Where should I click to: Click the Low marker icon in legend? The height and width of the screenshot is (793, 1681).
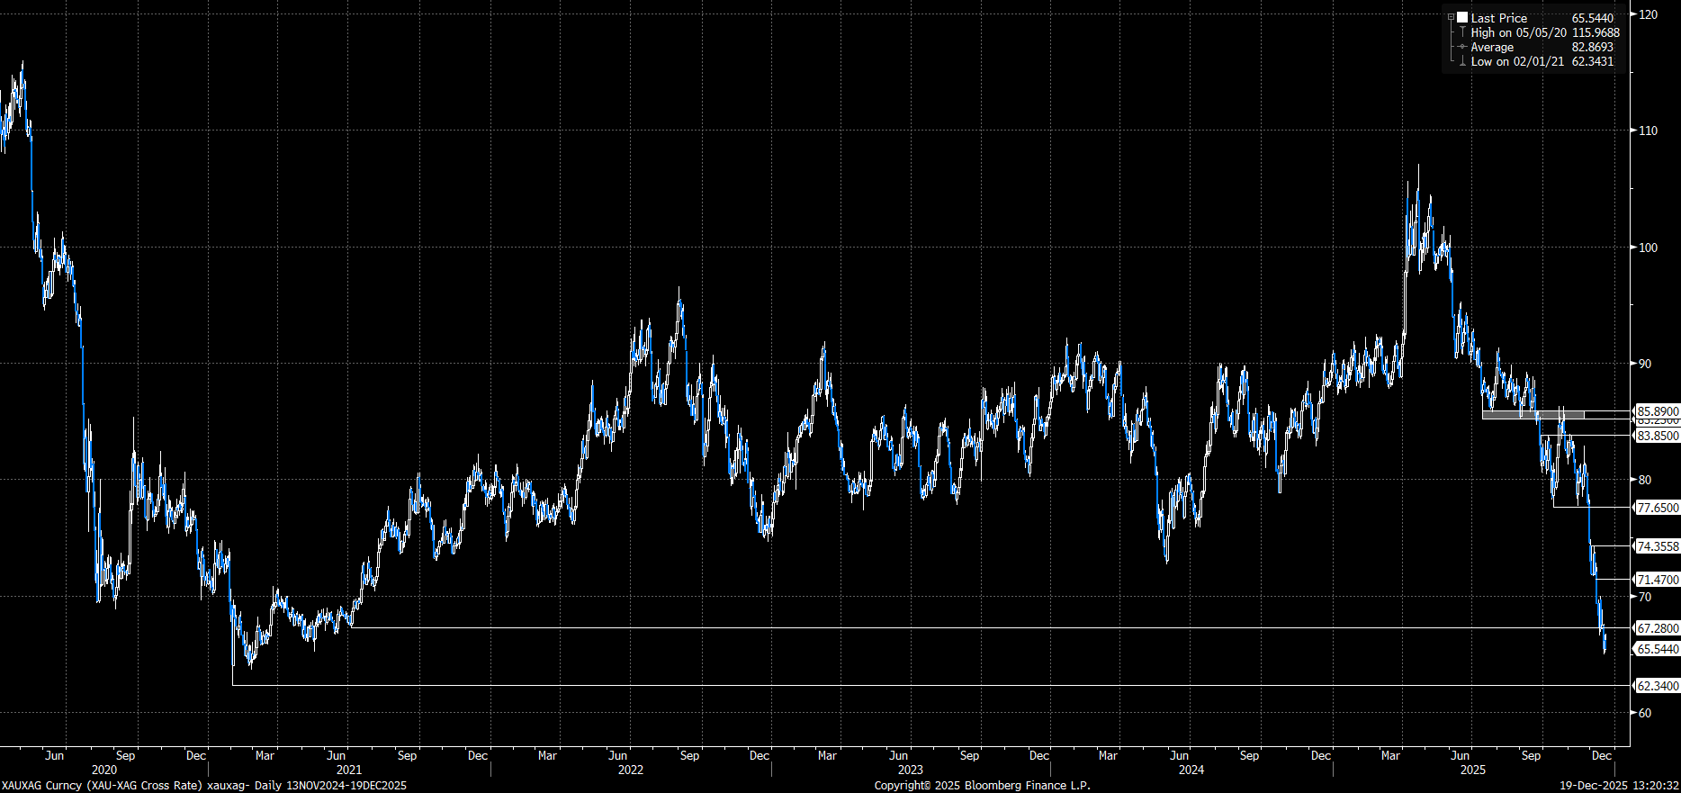click(x=1462, y=61)
